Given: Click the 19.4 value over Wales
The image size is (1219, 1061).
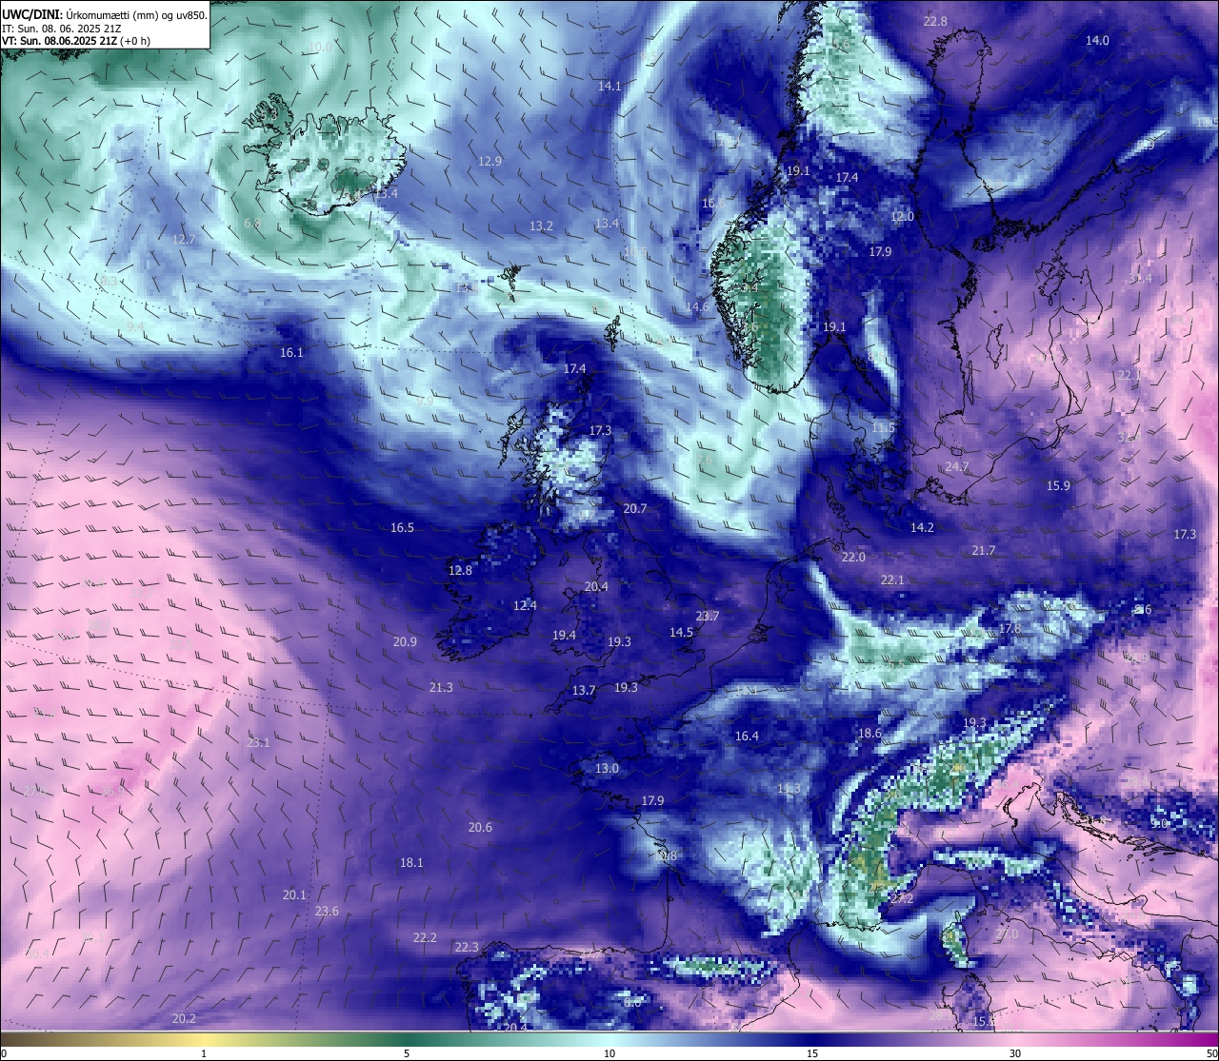Looking at the screenshot, I should (x=564, y=635).
